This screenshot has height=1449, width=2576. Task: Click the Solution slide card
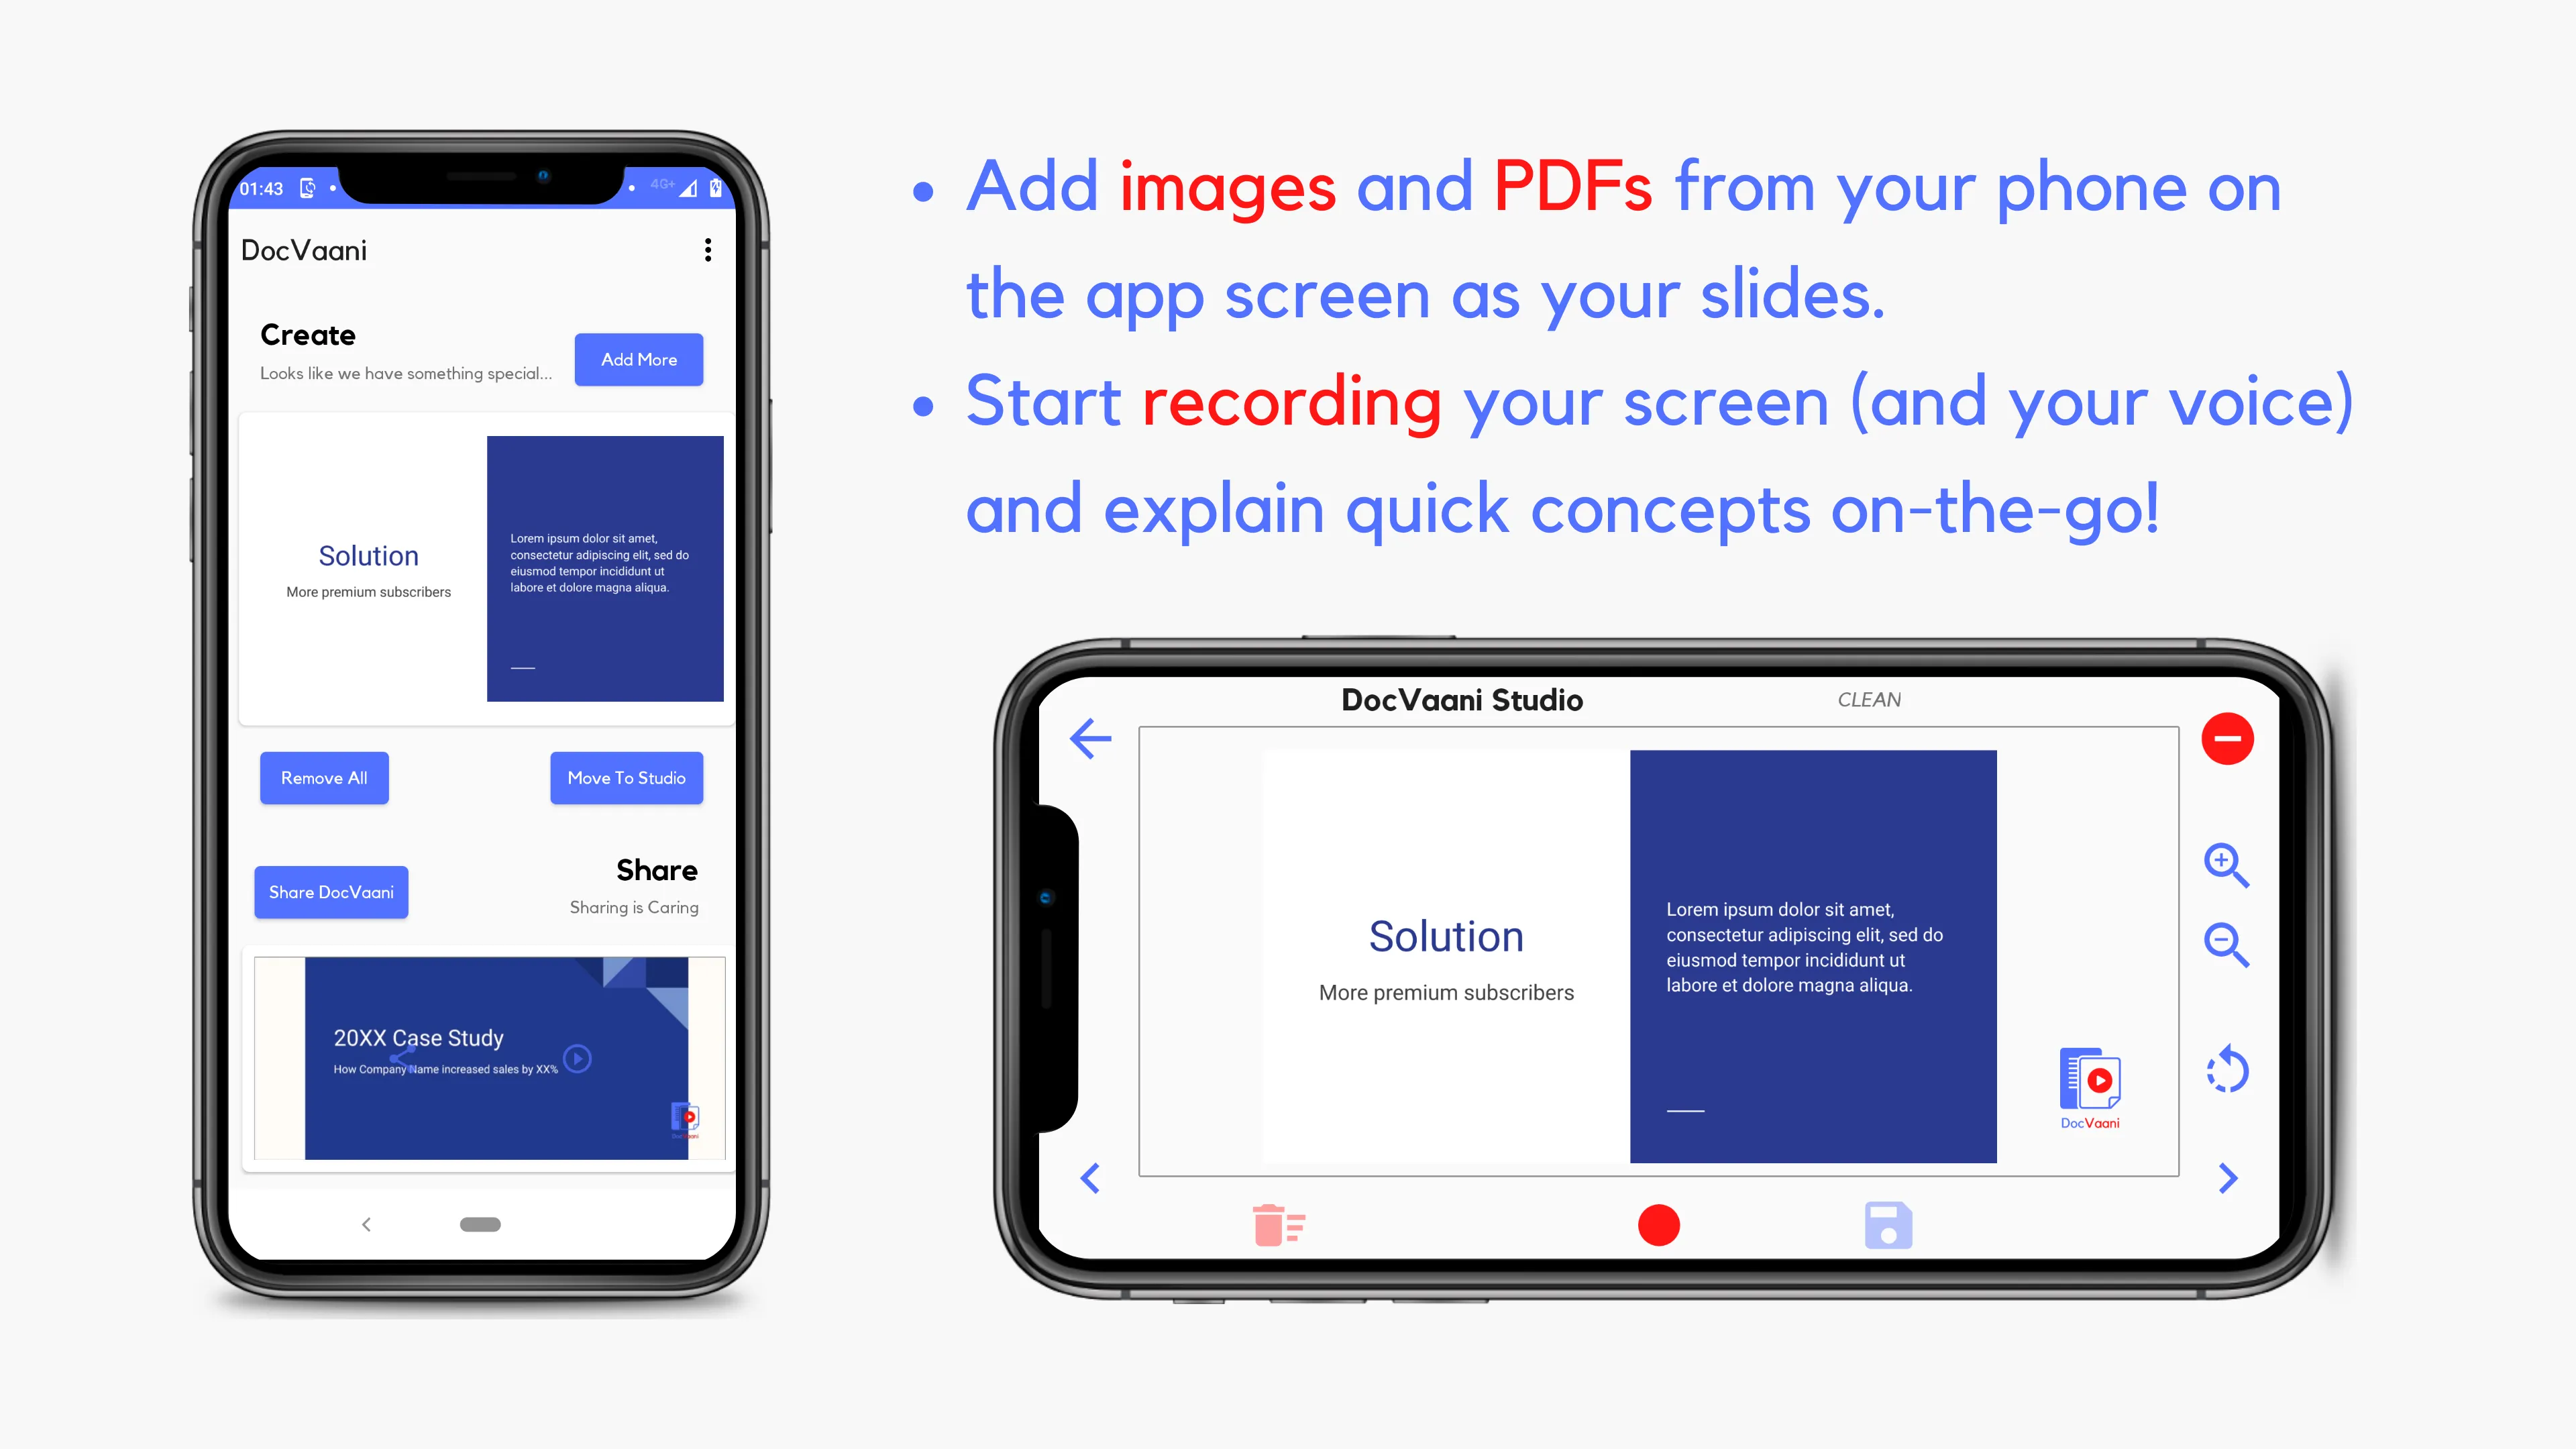(x=481, y=566)
